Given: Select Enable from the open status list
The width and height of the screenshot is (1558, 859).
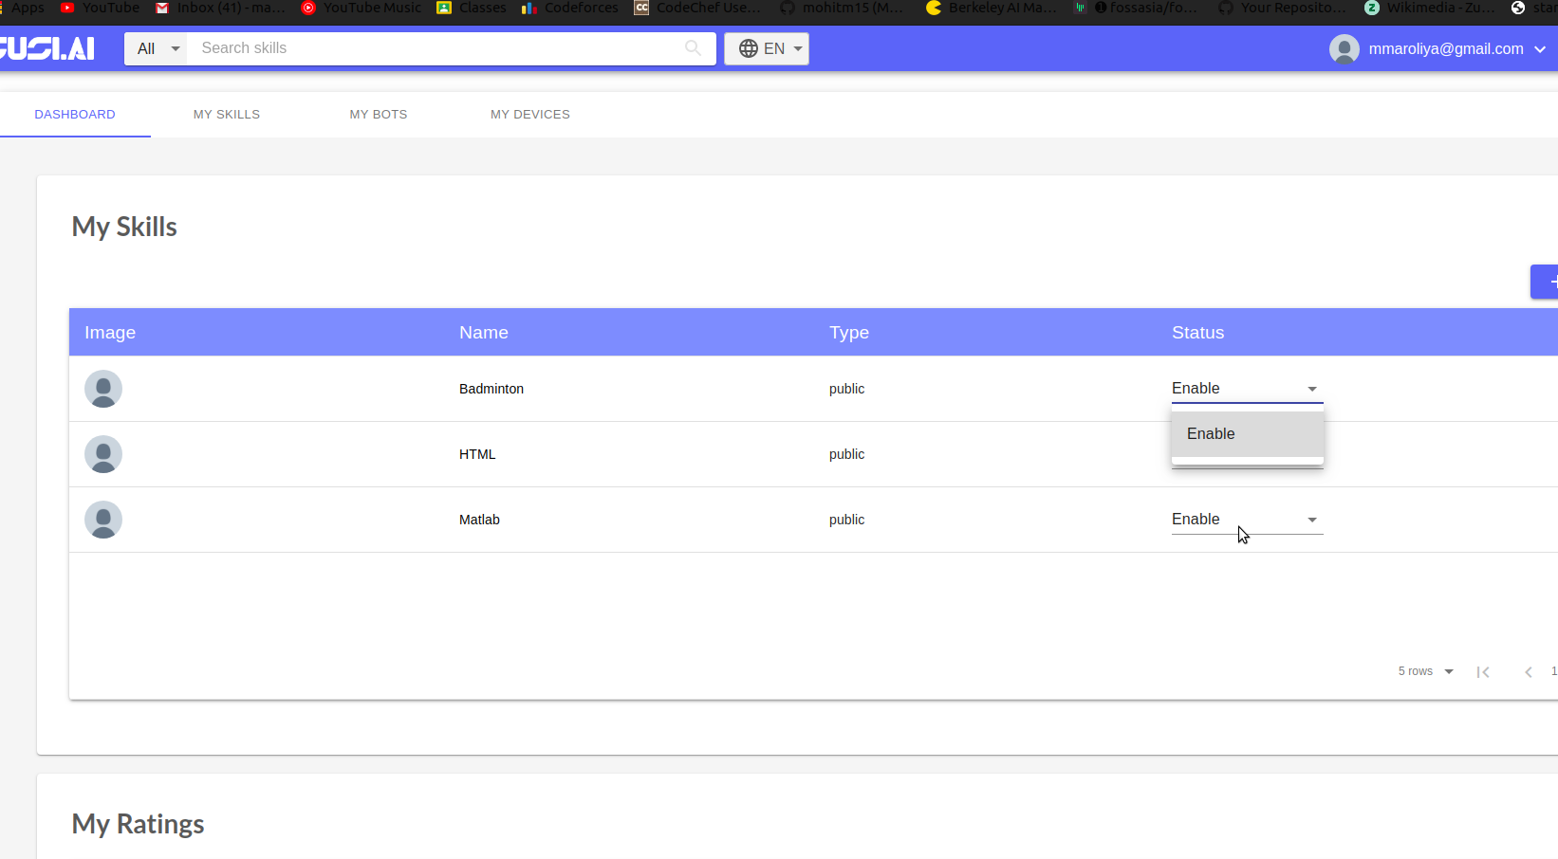Looking at the screenshot, I should pos(1211,433).
